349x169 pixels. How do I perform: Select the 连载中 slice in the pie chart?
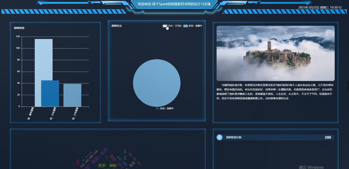click(157, 83)
